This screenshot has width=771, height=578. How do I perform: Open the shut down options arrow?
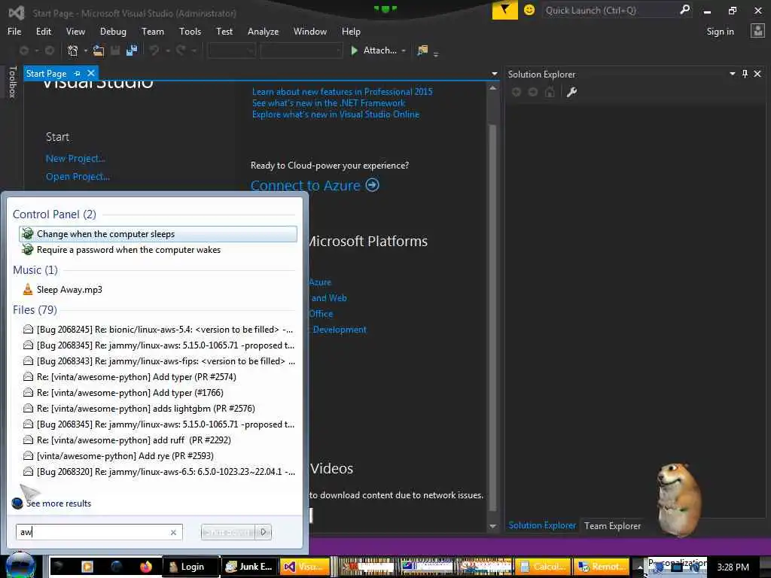(x=264, y=532)
